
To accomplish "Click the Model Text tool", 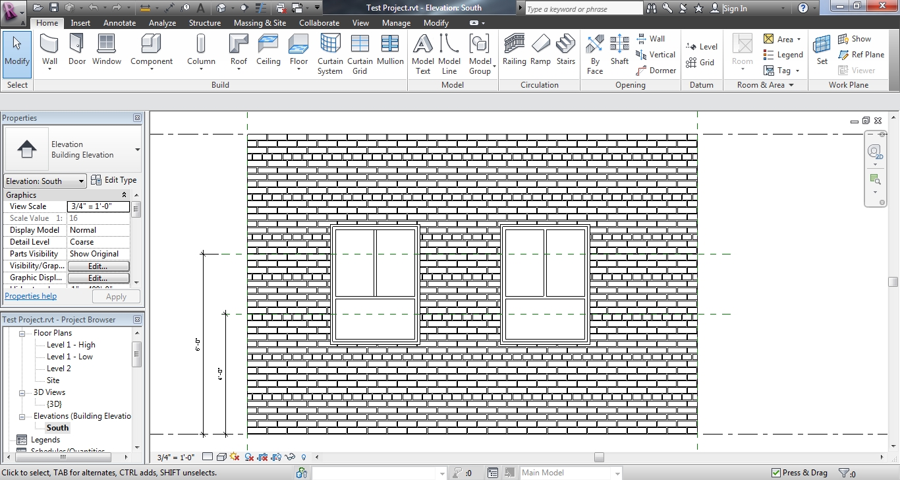I will pyautogui.click(x=423, y=54).
